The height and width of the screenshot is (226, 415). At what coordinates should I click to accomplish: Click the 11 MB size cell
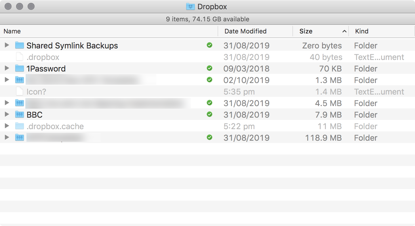[330, 126]
